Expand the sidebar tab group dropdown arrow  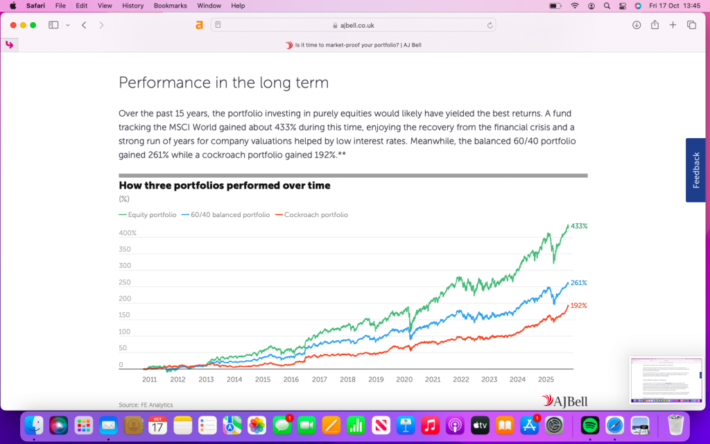67,25
